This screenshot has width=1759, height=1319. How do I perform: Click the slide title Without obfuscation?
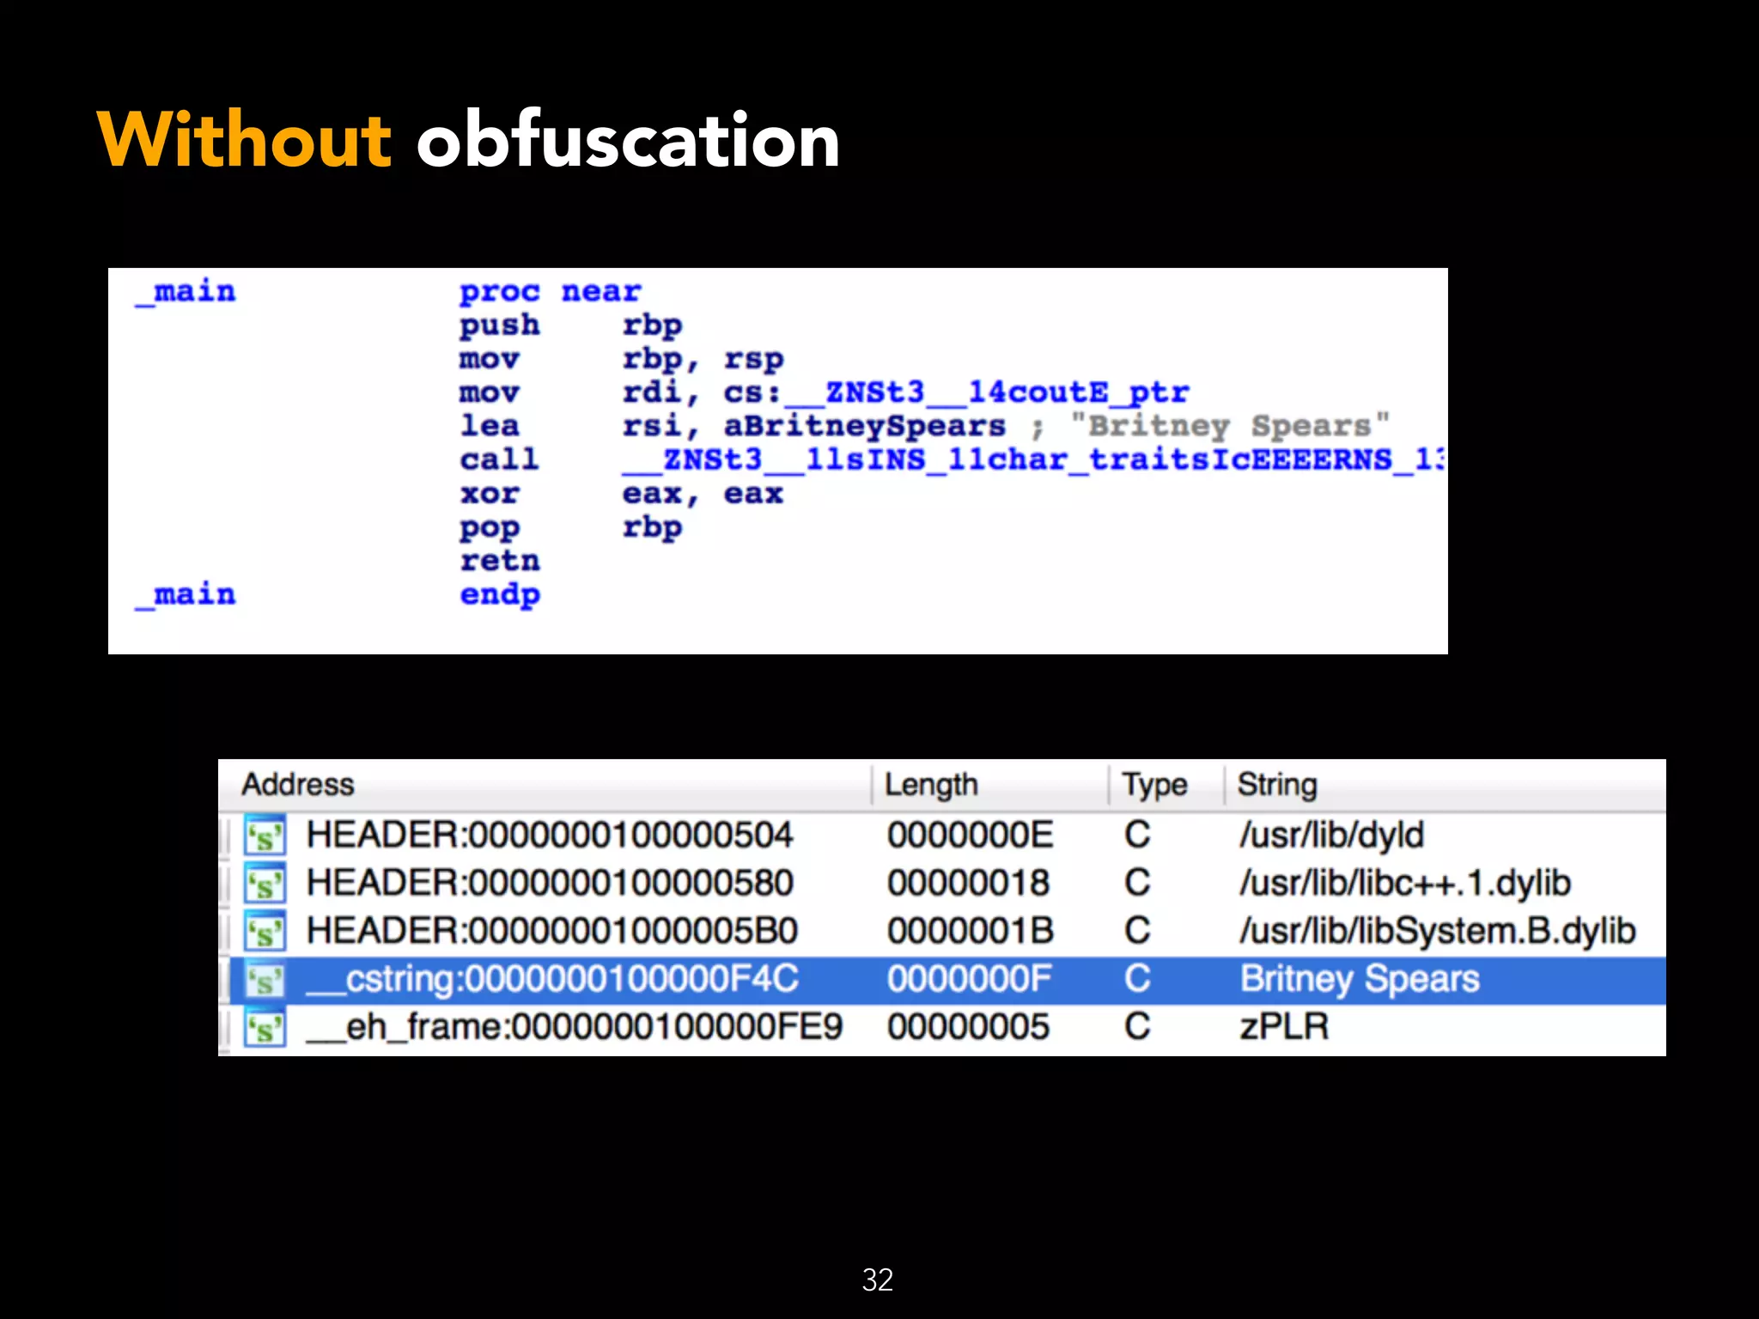[469, 139]
